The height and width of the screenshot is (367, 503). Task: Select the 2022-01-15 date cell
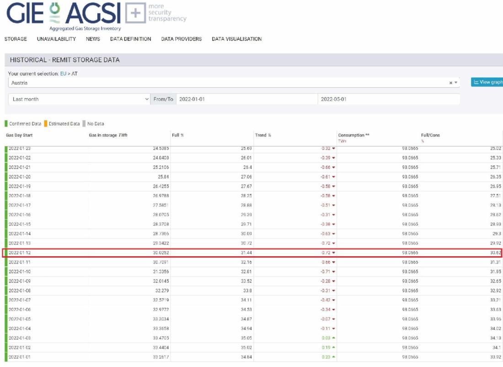(x=20, y=224)
